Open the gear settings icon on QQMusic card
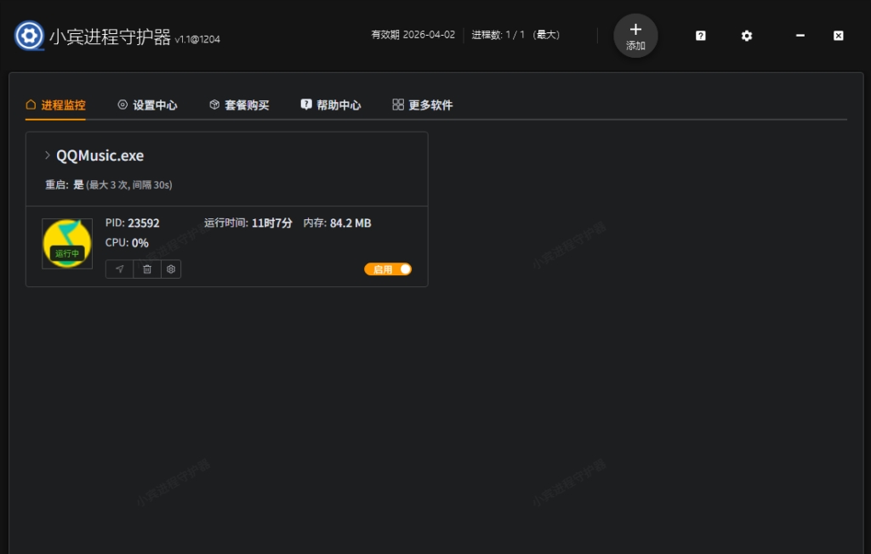Viewport: 871px width, 554px height. 171,269
